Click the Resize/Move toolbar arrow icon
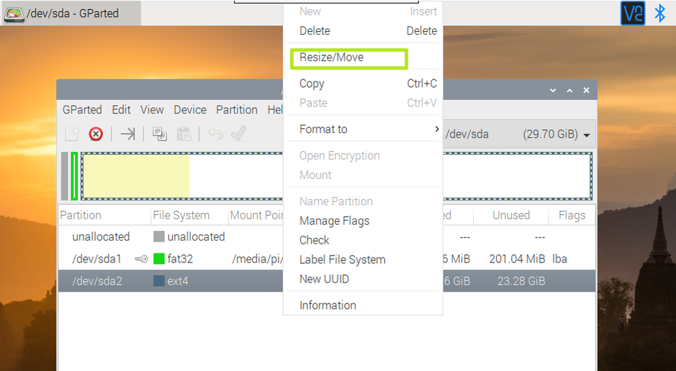The height and width of the screenshot is (371, 676). (x=128, y=134)
